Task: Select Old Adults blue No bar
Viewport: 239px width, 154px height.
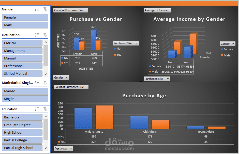Action: click(x=139, y=123)
